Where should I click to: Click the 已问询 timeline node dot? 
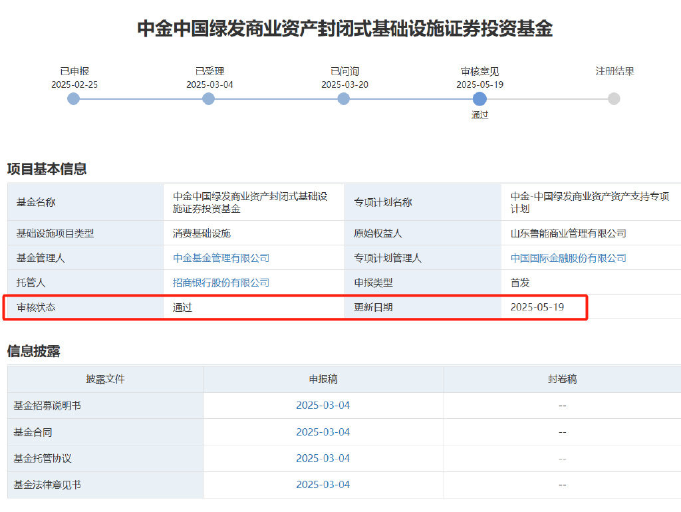[344, 99]
